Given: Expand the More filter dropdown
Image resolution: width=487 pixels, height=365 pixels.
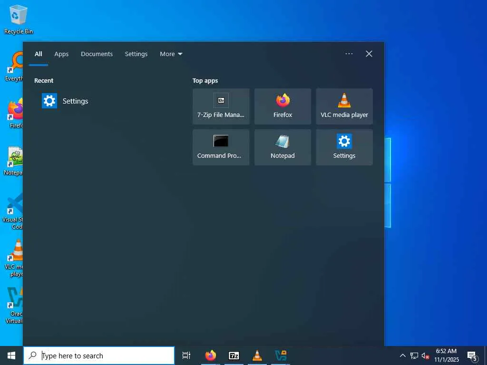Looking at the screenshot, I should click(x=171, y=54).
